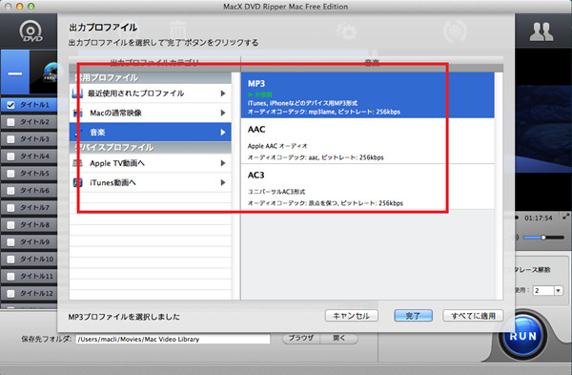This screenshot has height=375, width=572.
Task: Click the キャンセル button
Action: (x=351, y=316)
